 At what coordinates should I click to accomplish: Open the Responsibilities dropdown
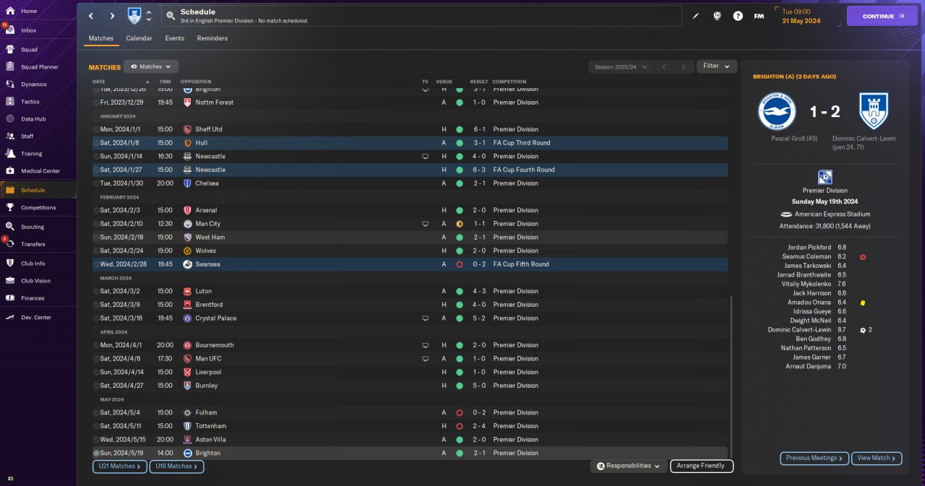tap(628, 466)
